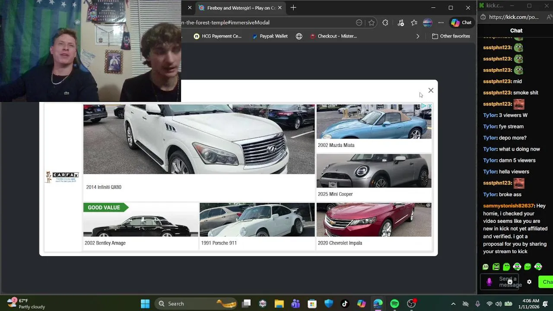Open the weather widget showing 67°F
553x311 pixels.
pos(27,304)
